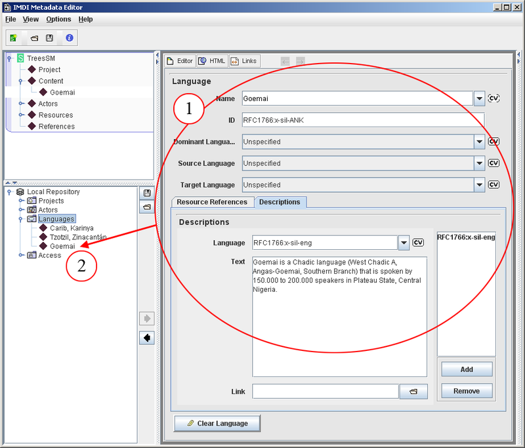Viewport: 525px width, 448px height.
Task: Select Tzotzil, Zinacantán language entry
Action: pos(78,237)
